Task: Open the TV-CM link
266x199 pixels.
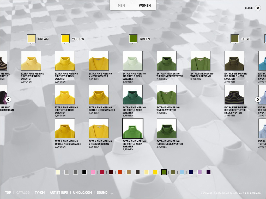Action: point(40,192)
